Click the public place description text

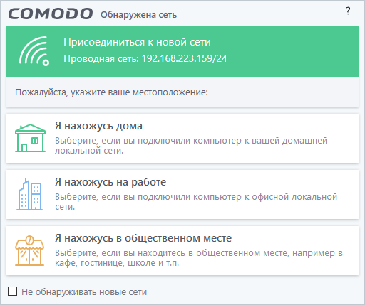199,258
